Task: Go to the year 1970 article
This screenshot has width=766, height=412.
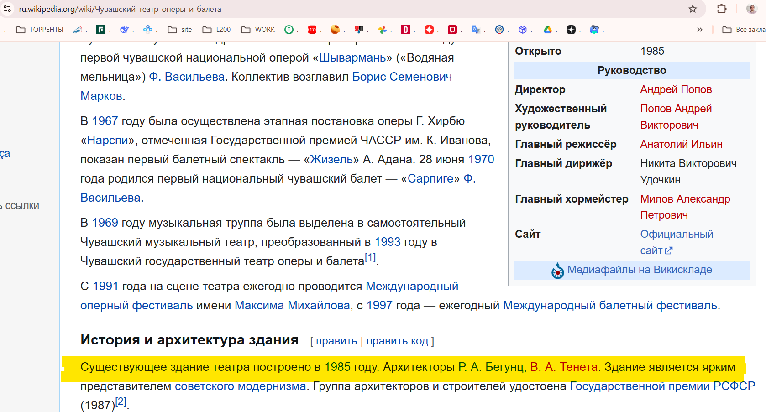Action: [481, 159]
